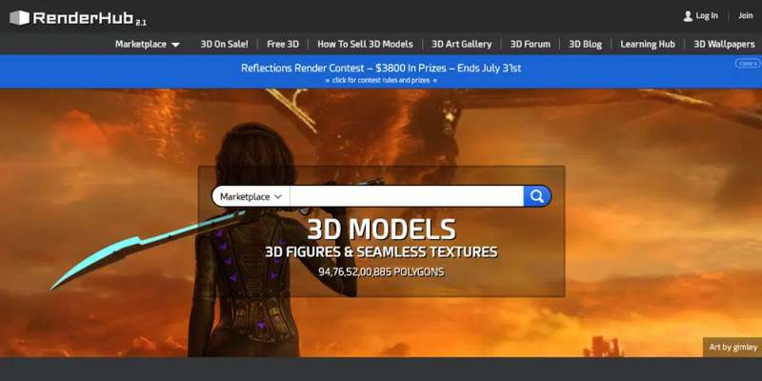Click the search text input field
This screenshot has height=381, width=762.
(x=407, y=196)
